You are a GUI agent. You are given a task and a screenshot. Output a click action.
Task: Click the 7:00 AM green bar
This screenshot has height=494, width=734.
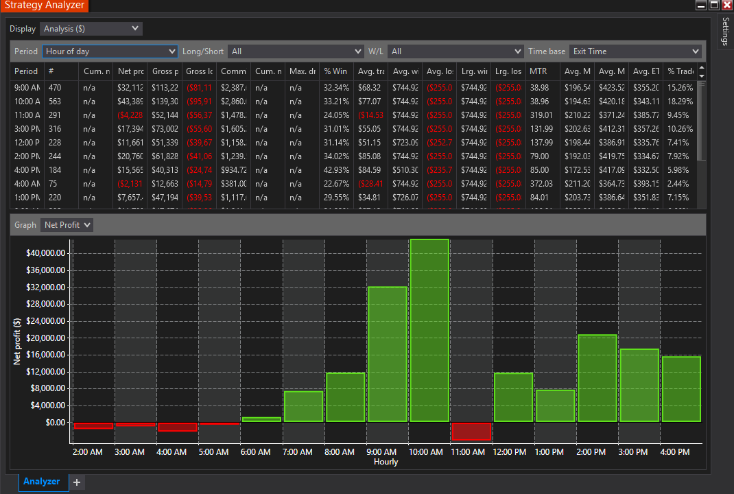pos(303,406)
